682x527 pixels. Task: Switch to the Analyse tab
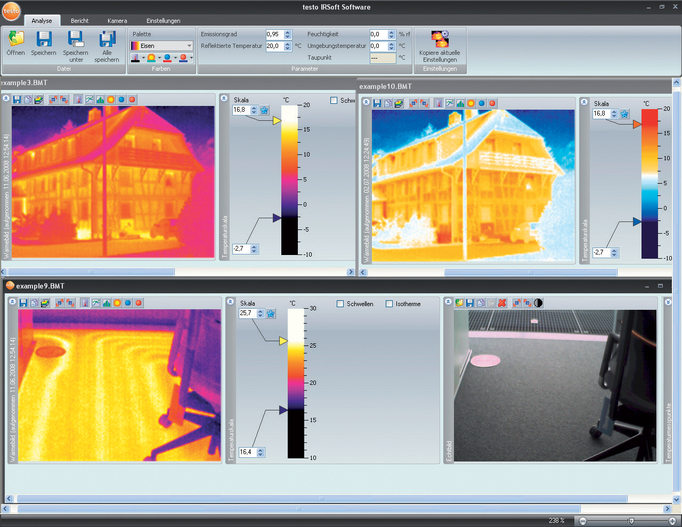coord(42,21)
